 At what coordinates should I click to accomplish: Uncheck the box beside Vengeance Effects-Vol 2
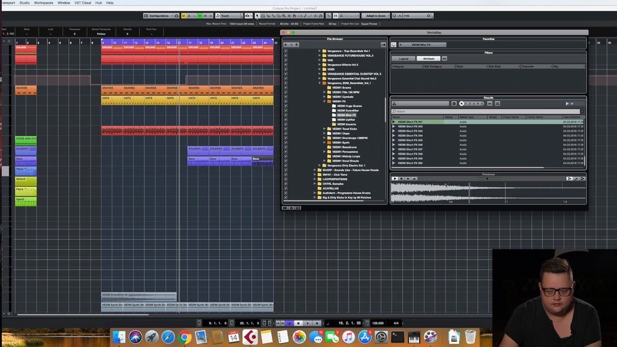click(x=285, y=65)
